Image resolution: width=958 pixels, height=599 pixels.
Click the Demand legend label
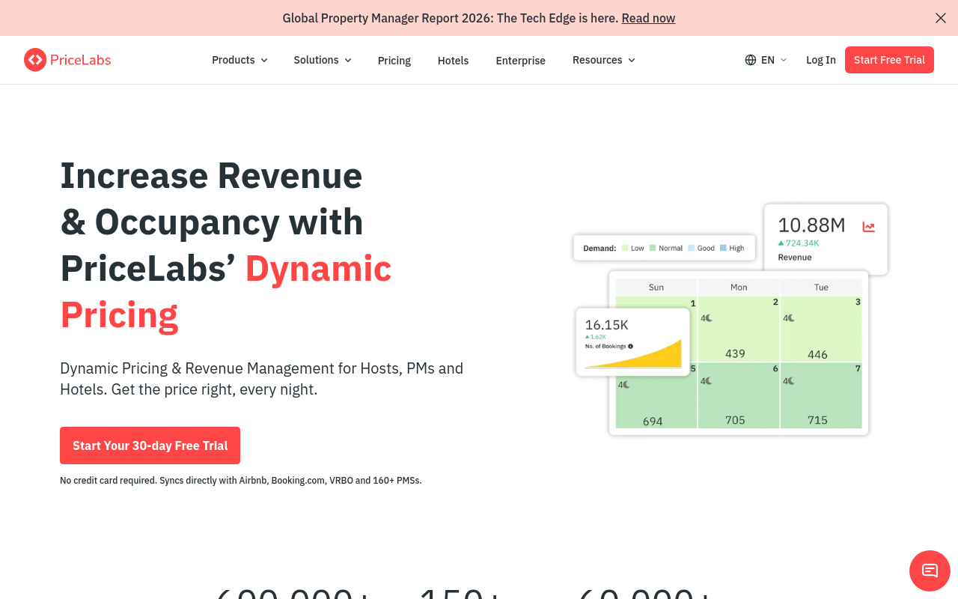click(599, 248)
